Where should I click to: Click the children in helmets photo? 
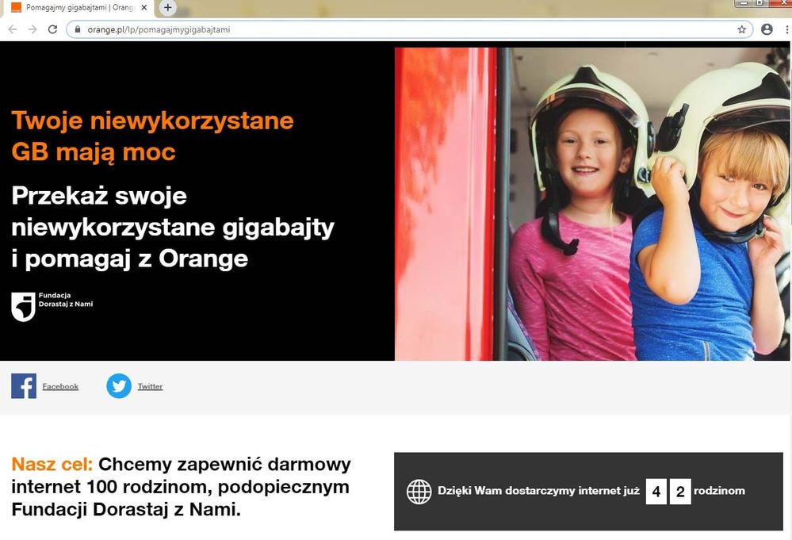[592, 204]
